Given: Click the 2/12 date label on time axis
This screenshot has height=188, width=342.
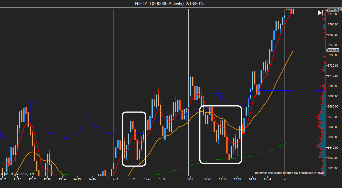Looking at the screenshot, I should tap(190, 179).
